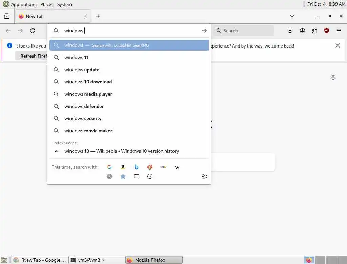The width and height of the screenshot is (347, 264).
Task: Click the clock in top panel
Action: (x=326, y=4)
